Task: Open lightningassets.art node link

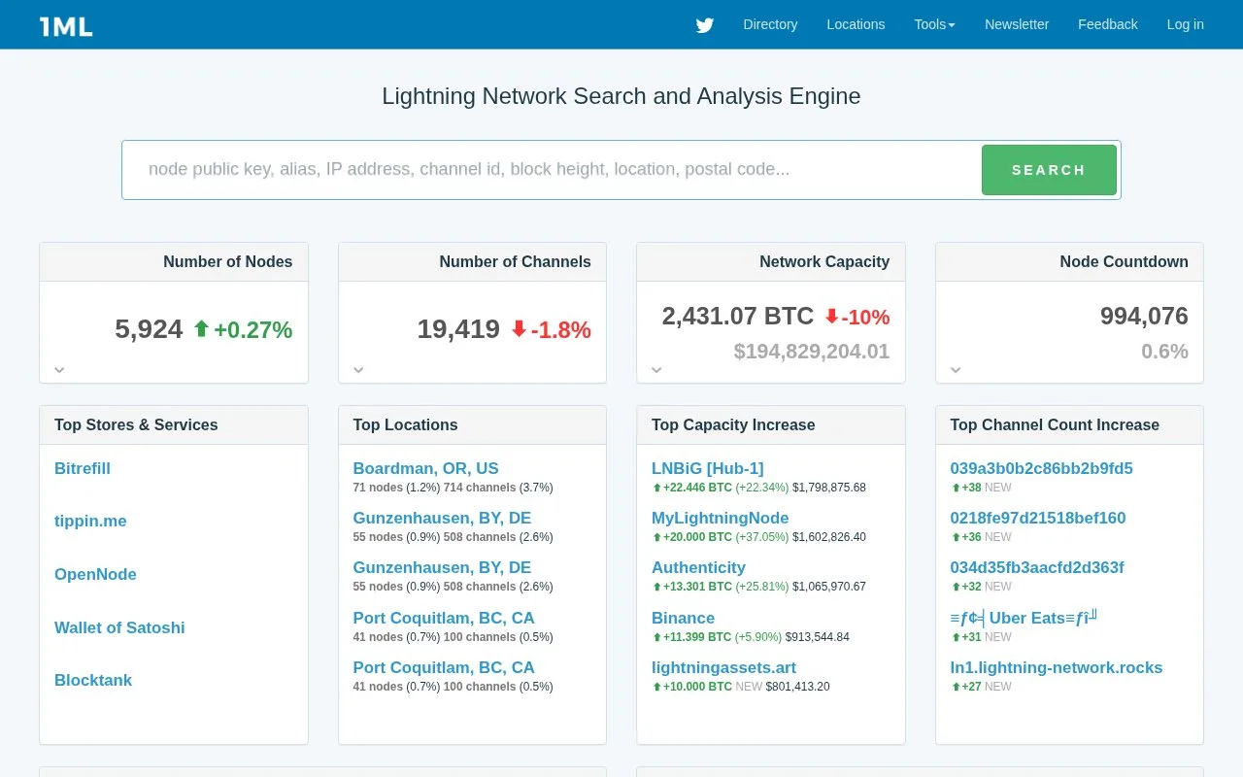Action: click(x=723, y=667)
